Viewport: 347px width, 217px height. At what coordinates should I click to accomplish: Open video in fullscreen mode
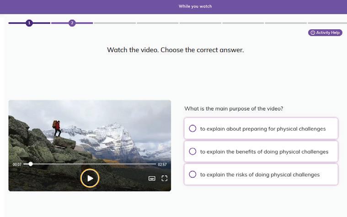165,179
